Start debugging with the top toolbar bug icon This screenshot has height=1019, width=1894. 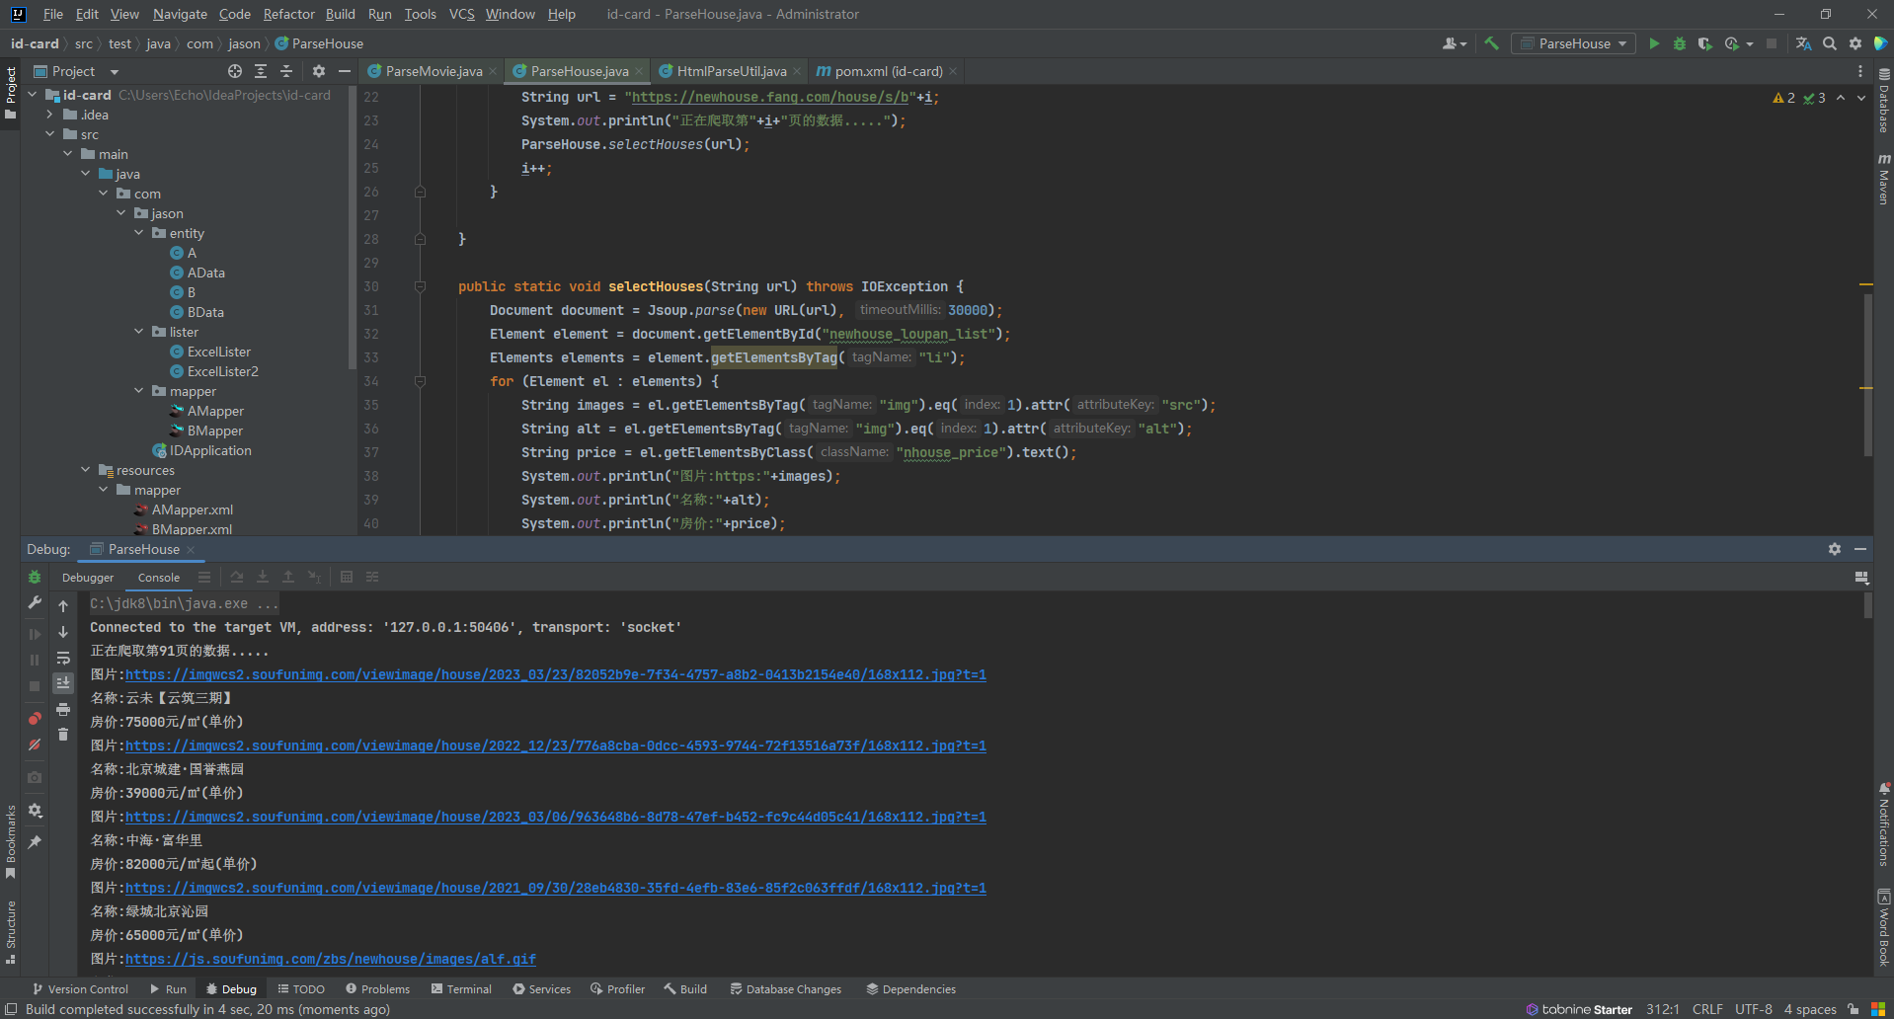coord(1680,43)
